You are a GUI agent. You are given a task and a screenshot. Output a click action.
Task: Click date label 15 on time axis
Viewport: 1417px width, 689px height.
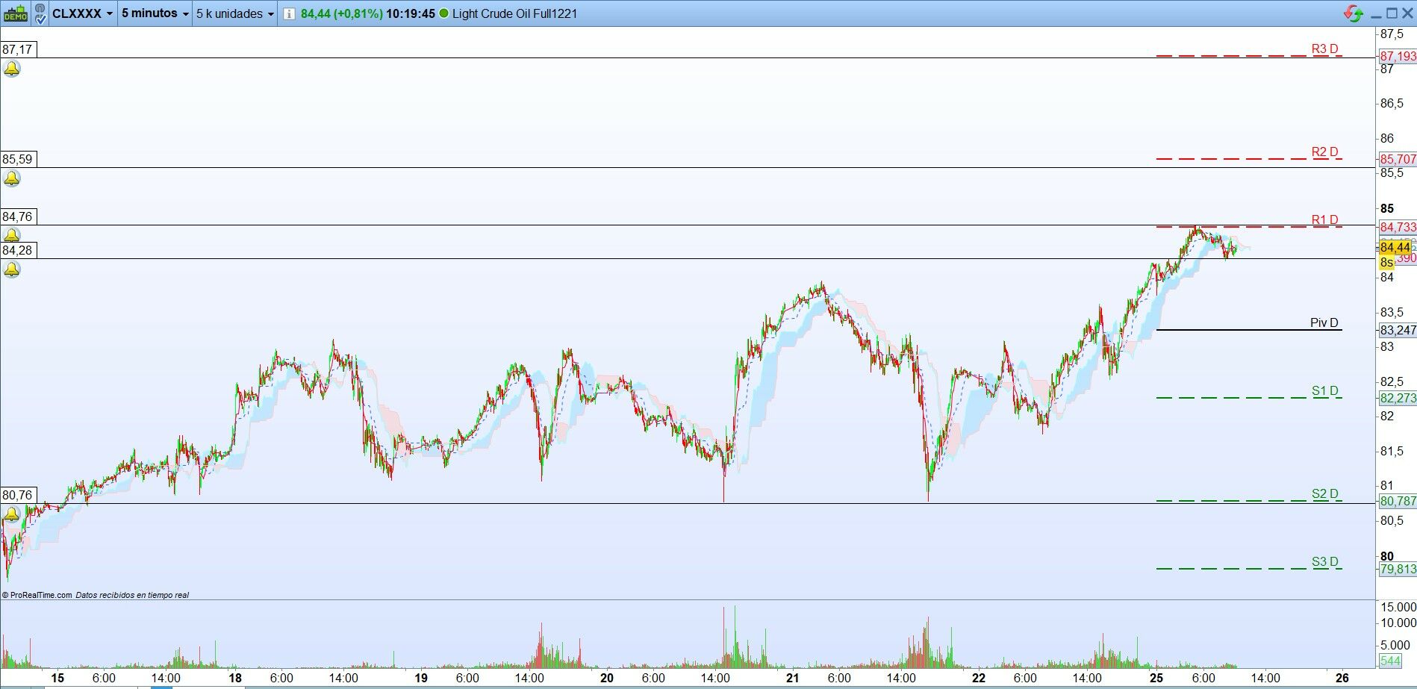(57, 678)
